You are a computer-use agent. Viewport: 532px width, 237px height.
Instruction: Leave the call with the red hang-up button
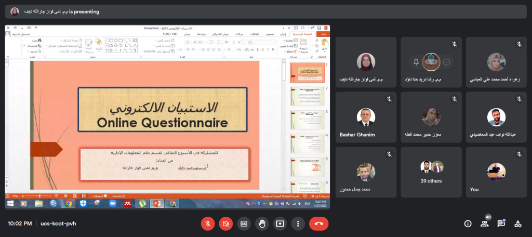[x=318, y=223]
